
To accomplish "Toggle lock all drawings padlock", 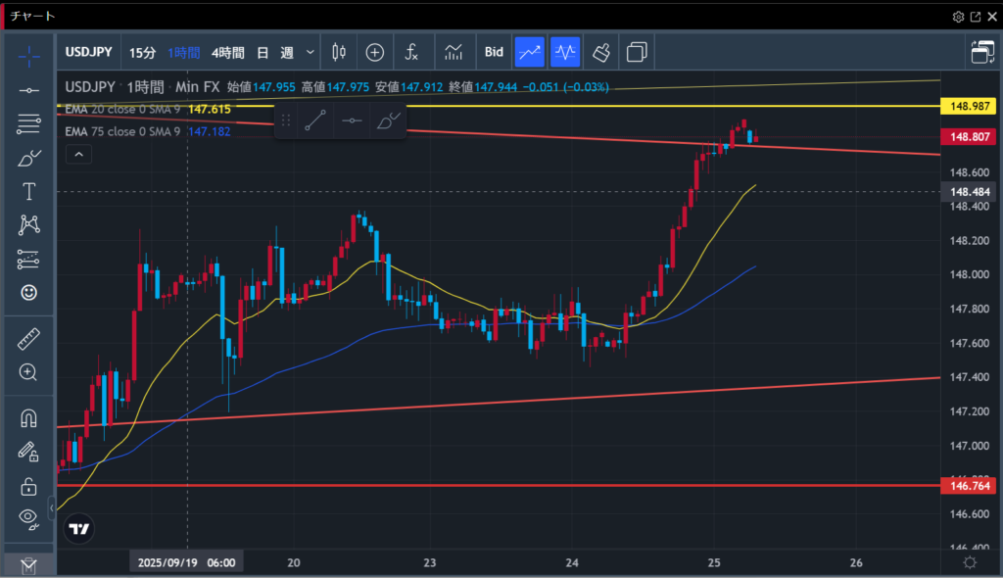I will coord(29,486).
